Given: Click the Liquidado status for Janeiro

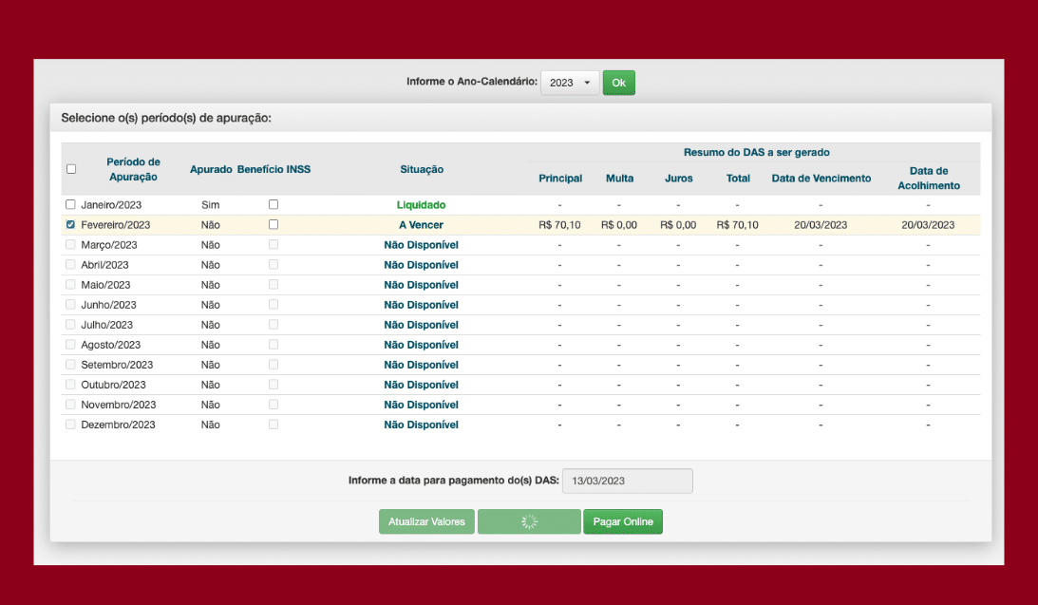Looking at the screenshot, I should [421, 205].
